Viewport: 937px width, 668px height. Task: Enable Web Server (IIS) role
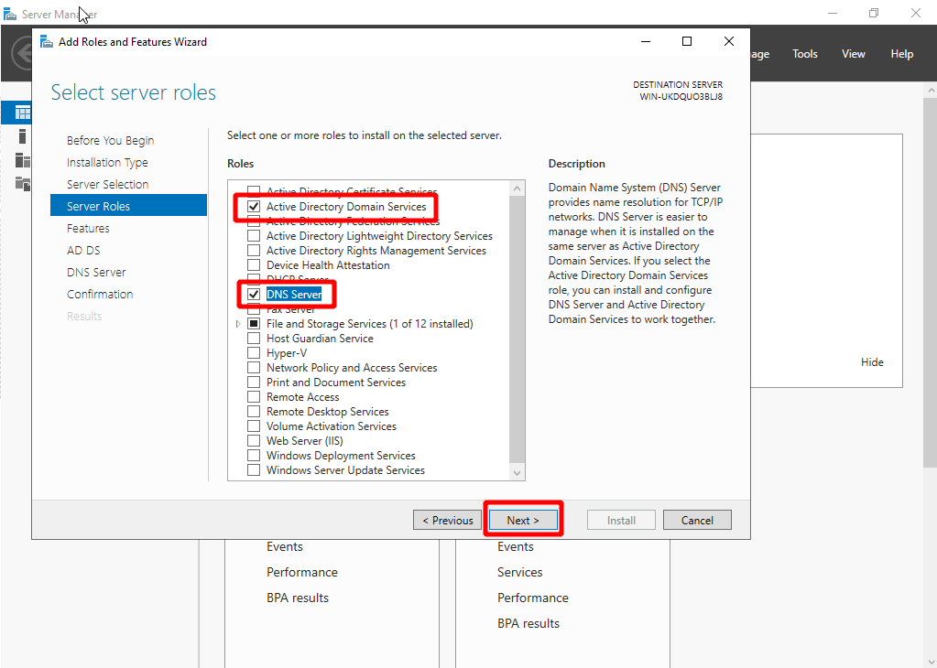254,440
